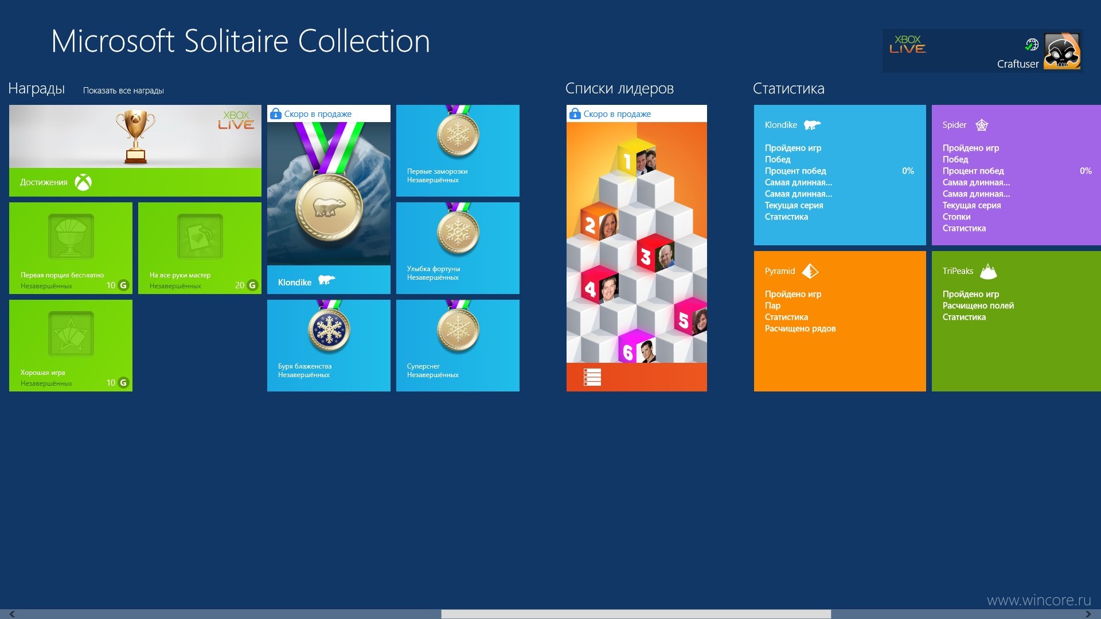Click Klondike polar bear icon under medal
The width and height of the screenshot is (1101, 619).
[327, 280]
